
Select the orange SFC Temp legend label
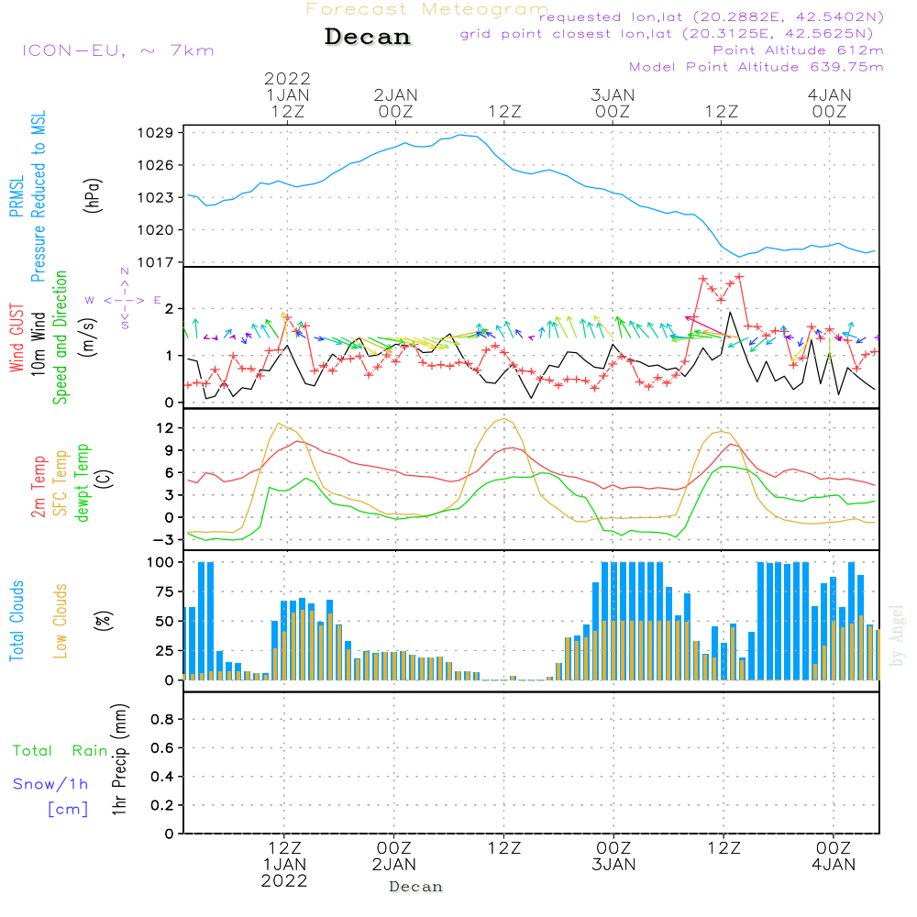(61, 481)
